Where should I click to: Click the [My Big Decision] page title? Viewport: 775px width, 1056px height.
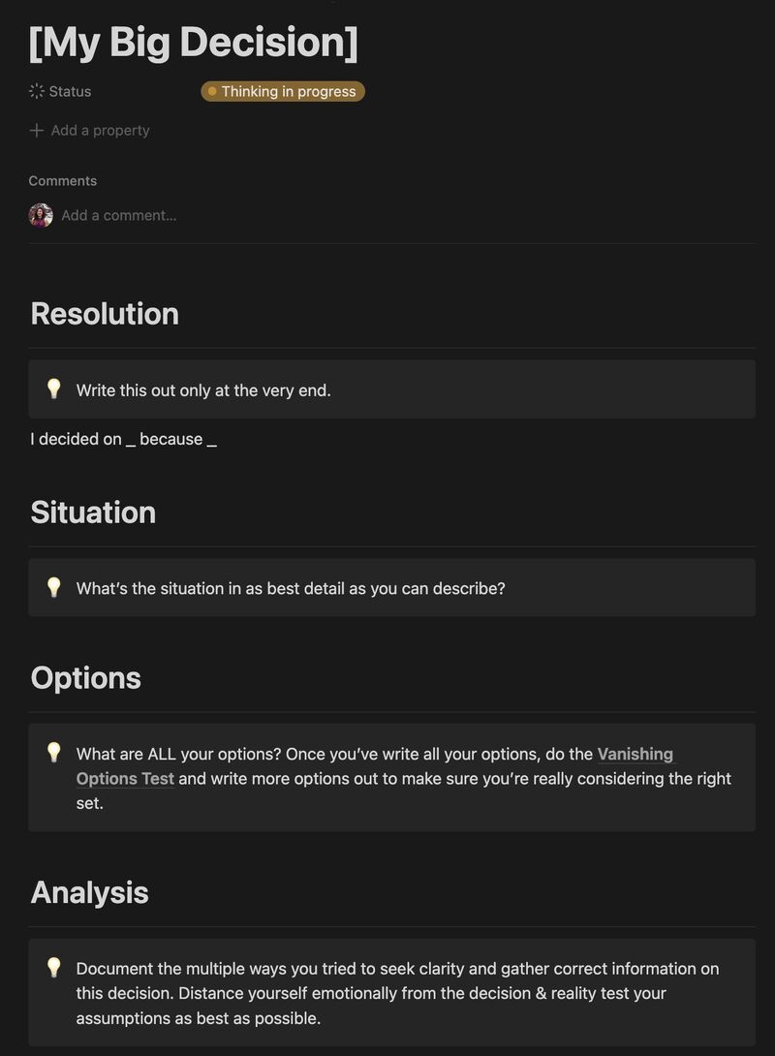point(194,42)
